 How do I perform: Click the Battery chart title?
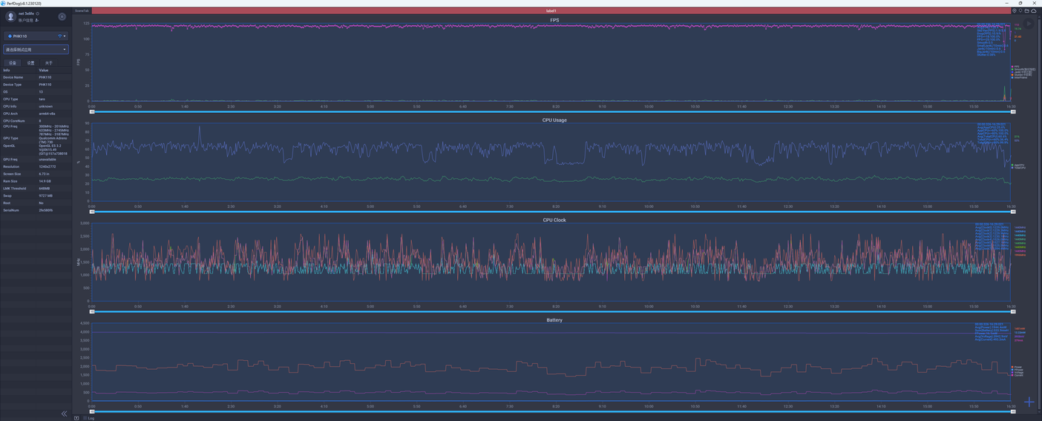click(554, 320)
